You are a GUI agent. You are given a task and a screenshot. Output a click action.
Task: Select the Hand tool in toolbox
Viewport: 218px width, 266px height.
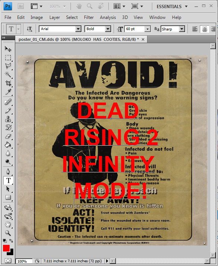tap(8, 225)
